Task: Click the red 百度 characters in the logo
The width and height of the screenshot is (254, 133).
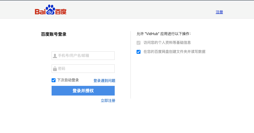Action: [61, 12]
